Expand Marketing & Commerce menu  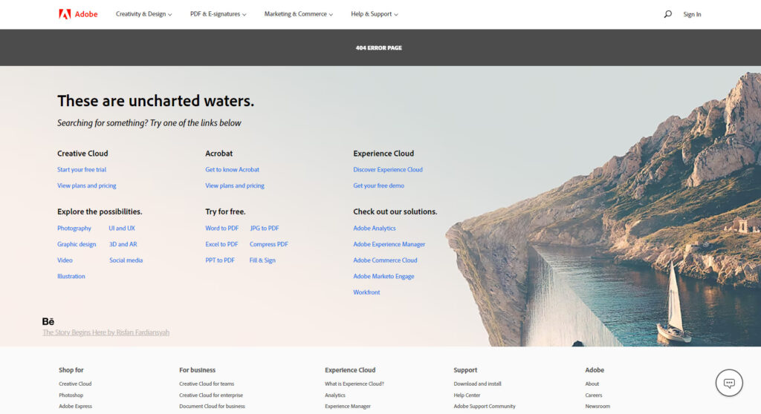[x=299, y=14]
